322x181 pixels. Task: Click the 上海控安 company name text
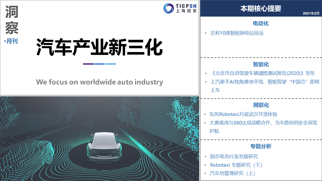(186, 11)
